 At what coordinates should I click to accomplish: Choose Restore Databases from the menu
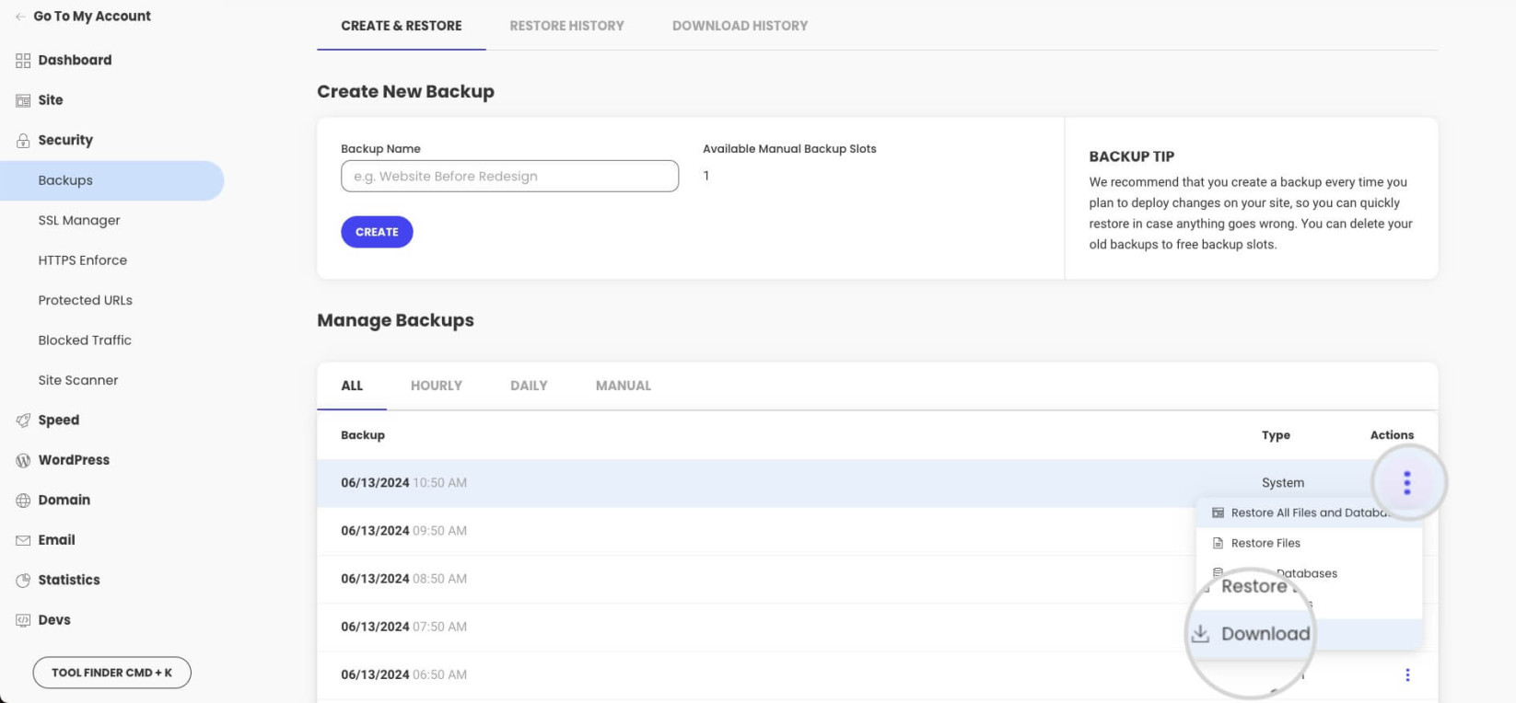coord(1309,573)
